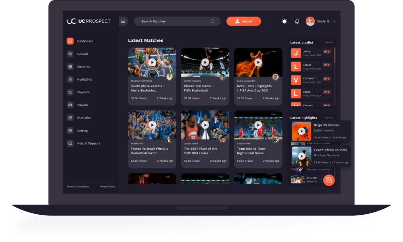The image size is (403, 242).
Task: Toggle light mode sun icon
Action: [285, 21]
